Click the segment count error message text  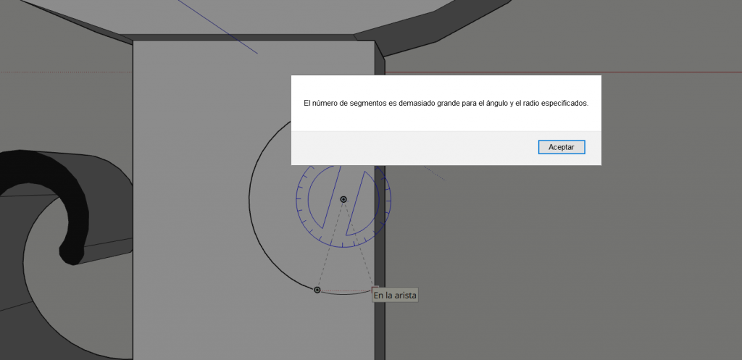[x=446, y=104]
